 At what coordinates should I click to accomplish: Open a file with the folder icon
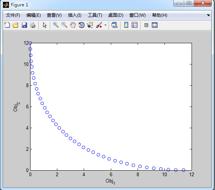(x=16, y=25)
